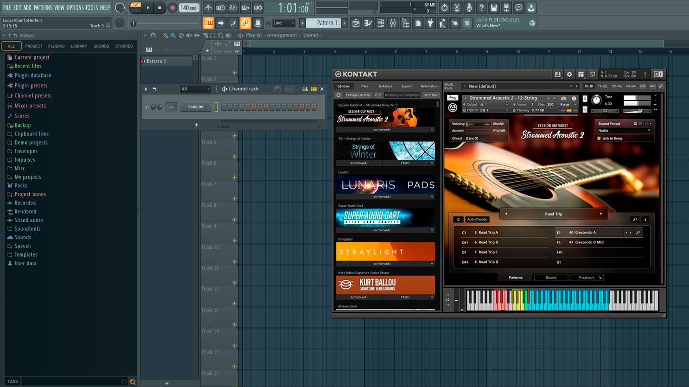
Task: Open Kontakt Files tab
Action: click(x=365, y=86)
